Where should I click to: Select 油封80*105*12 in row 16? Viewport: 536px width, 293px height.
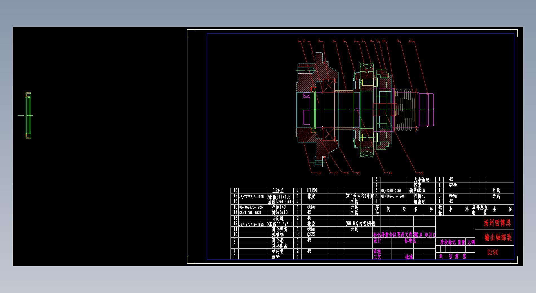coord(281,202)
